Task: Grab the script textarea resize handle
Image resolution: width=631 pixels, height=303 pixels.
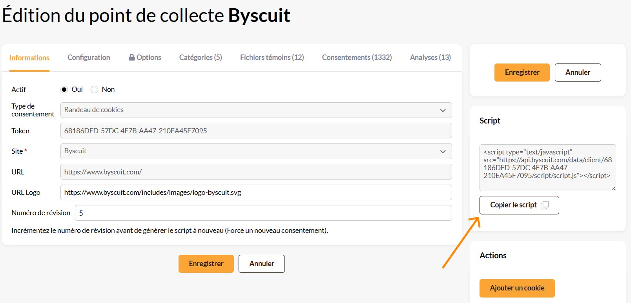Action: (x=613, y=189)
